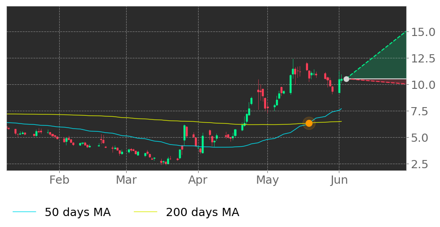
Task: Click the orange golden cross marker
Action: pos(309,124)
